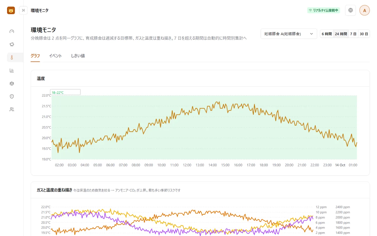Screen dimensions: 377x236
Task: Open the 妊娠豚舎 A barn dropdown
Action: [289, 34]
